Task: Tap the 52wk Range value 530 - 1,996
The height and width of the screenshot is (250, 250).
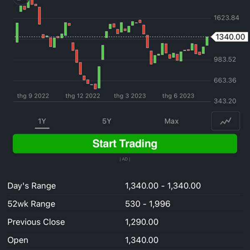Action: (x=147, y=204)
